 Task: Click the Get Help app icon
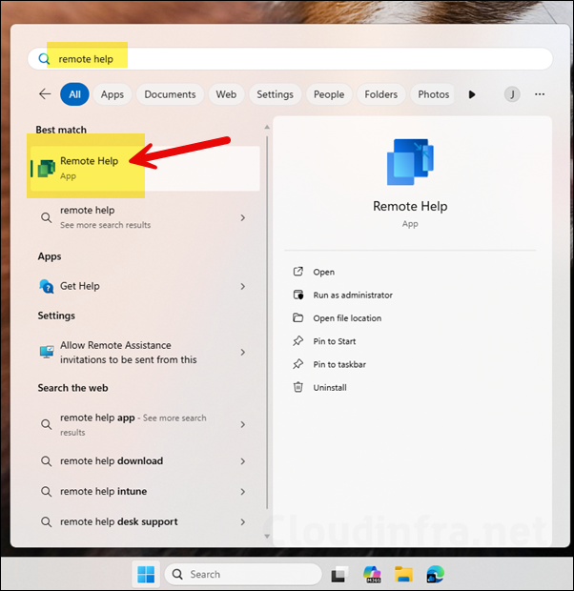46,286
